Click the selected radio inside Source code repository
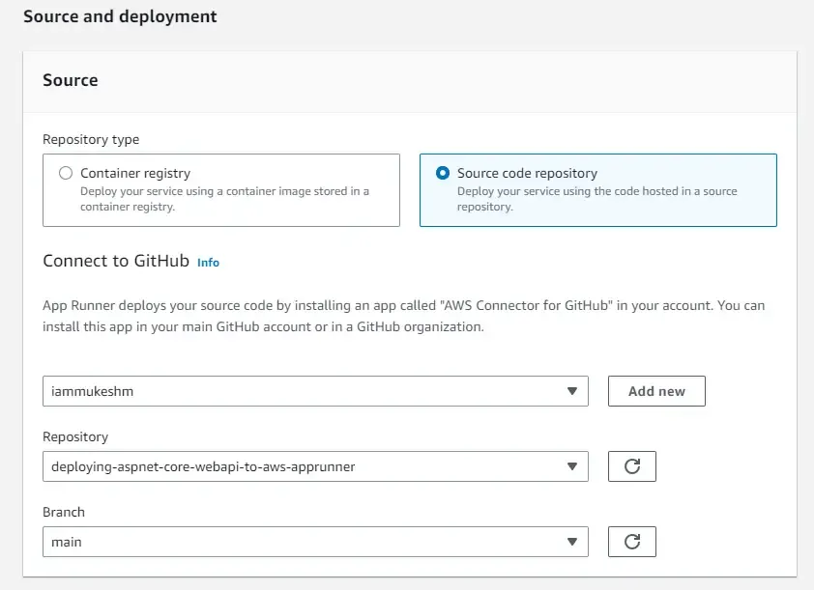This screenshot has width=814, height=590. pyautogui.click(x=445, y=174)
